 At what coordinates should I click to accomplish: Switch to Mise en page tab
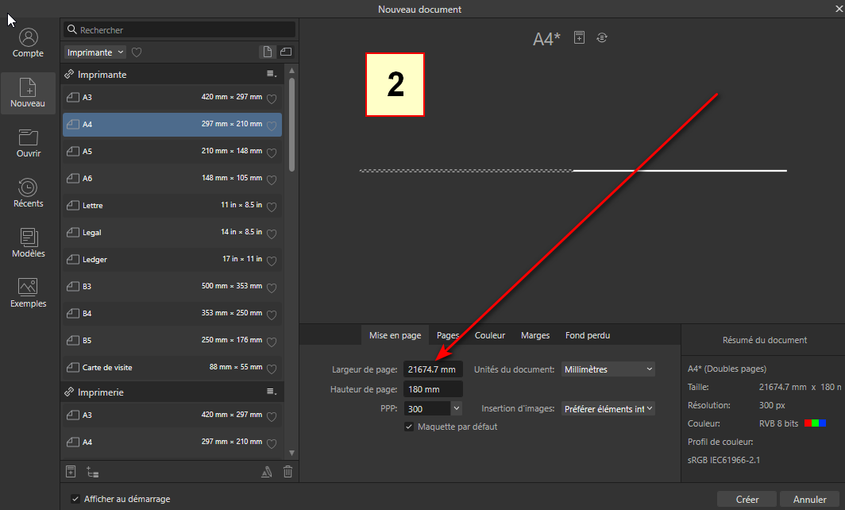pyautogui.click(x=395, y=335)
